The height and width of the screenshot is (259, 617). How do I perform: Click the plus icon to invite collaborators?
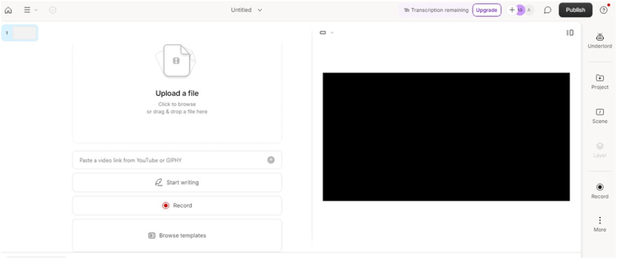coord(512,10)
